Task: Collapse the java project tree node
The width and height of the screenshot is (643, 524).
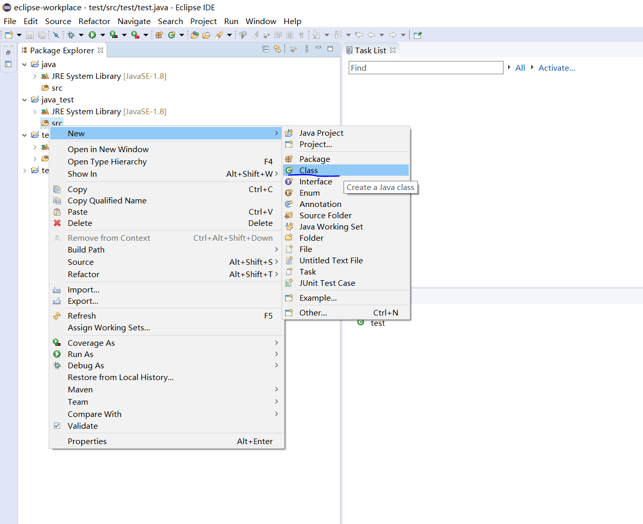Action: [24, 65]
